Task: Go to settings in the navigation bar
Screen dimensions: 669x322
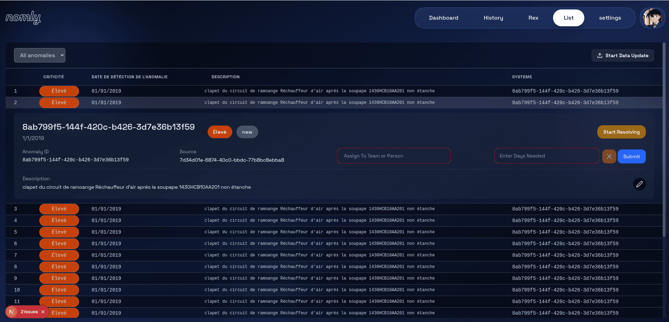Action: point(610,18)
